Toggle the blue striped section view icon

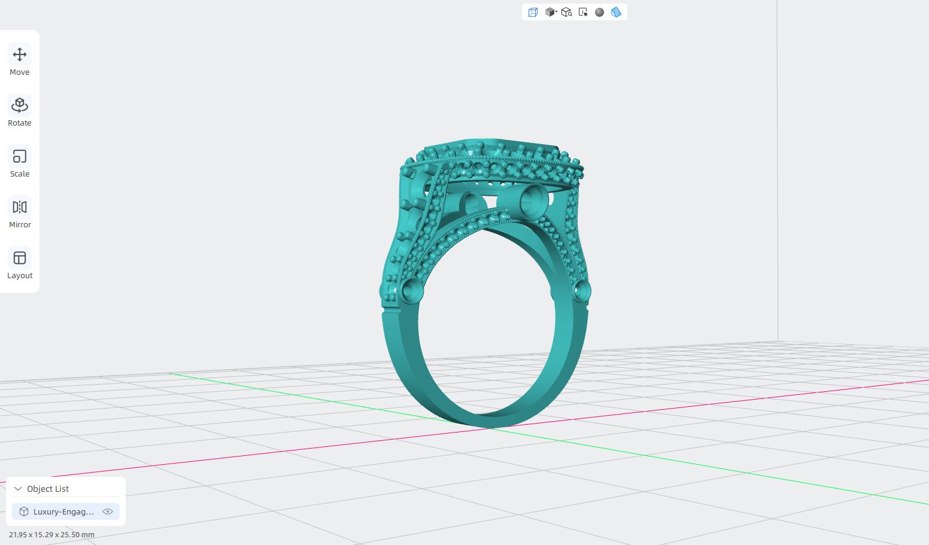point(616,12)
